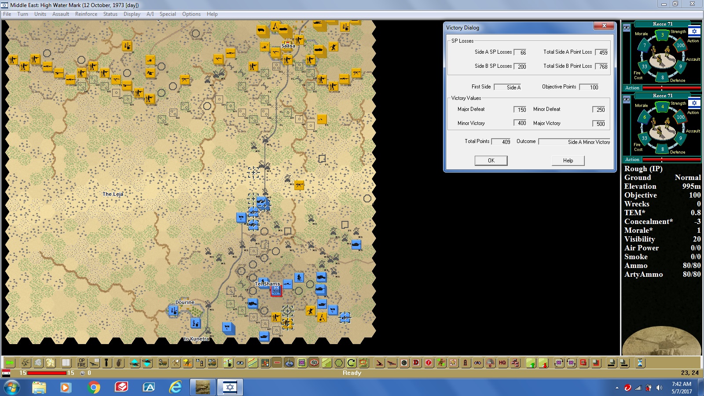Click binoculars icon on strength-4 Recce 71 card
This screenshot has height=396, width=704.
tap(627, 100)
